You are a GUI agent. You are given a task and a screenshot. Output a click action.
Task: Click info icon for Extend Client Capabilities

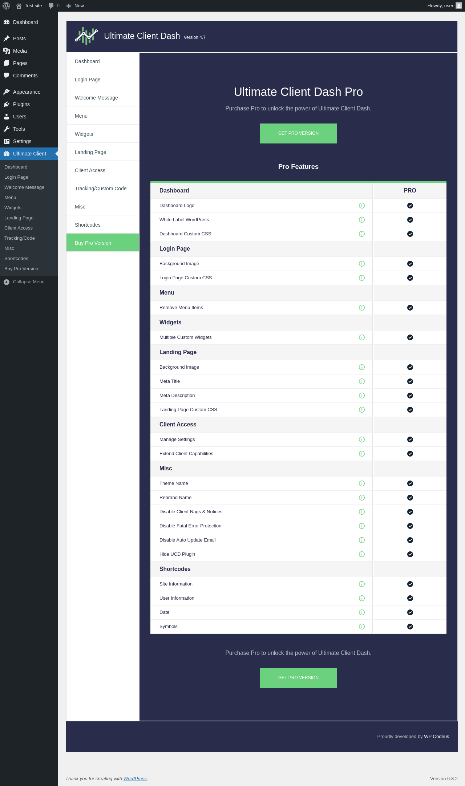(362, 454)
